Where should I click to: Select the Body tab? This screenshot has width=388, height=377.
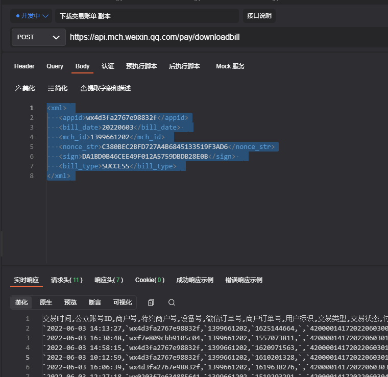click(82, 66)
